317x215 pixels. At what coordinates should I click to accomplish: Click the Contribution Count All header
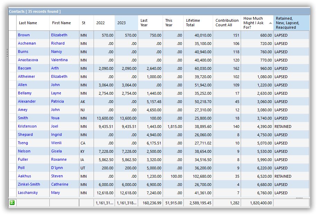tap(227, 23)
